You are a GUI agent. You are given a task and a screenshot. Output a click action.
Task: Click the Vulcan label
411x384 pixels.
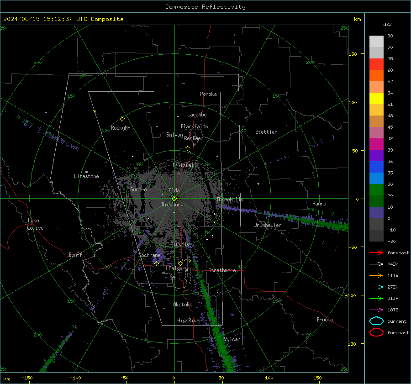click(x=232, y=339)
